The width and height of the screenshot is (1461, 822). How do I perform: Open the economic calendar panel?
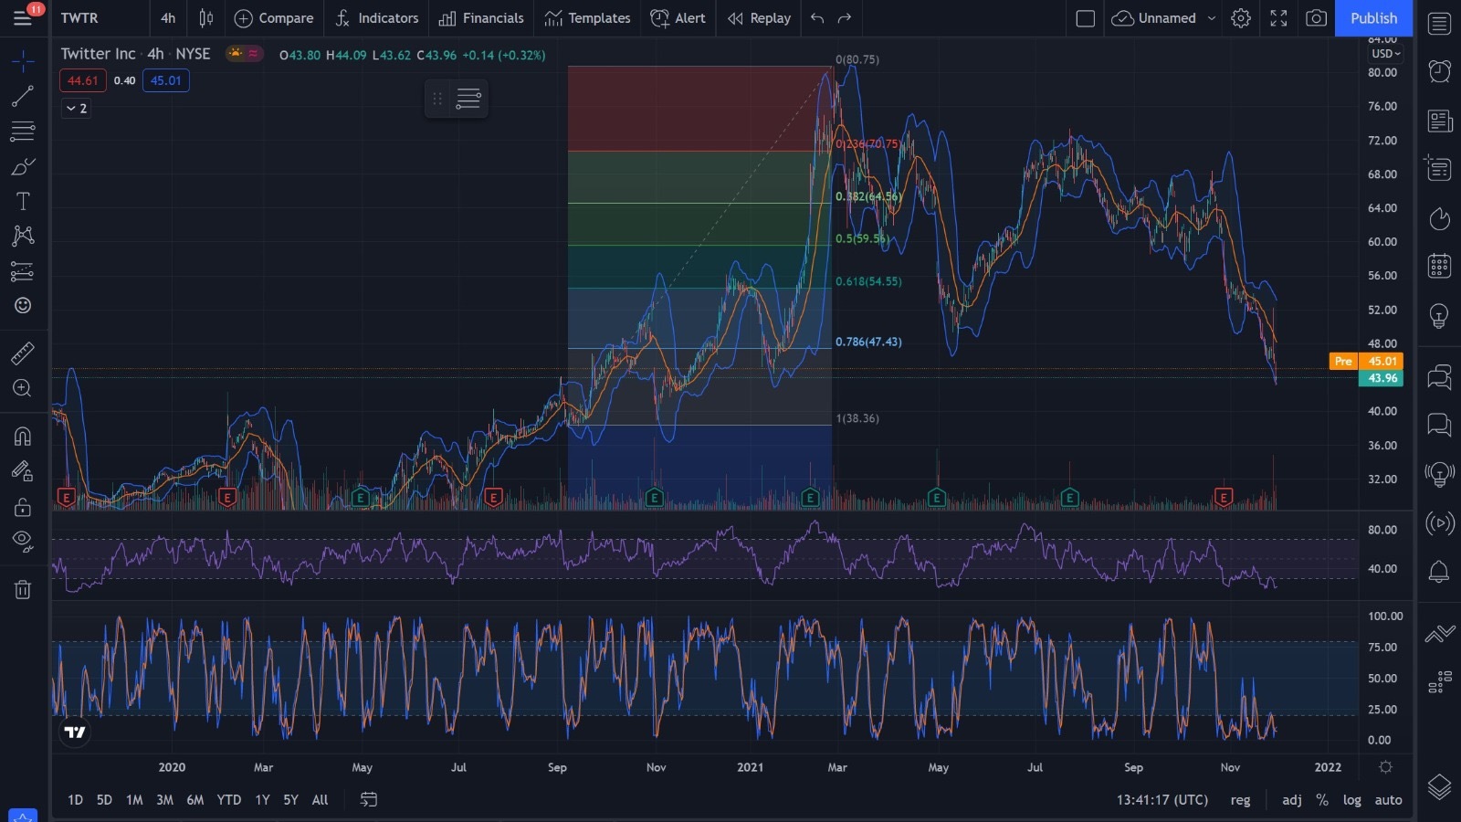point(1439,267)
